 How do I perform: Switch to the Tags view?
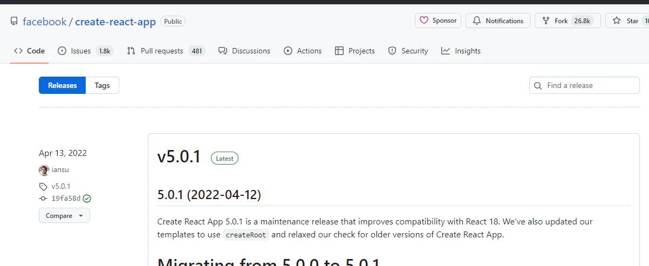(x=102, y=85)
